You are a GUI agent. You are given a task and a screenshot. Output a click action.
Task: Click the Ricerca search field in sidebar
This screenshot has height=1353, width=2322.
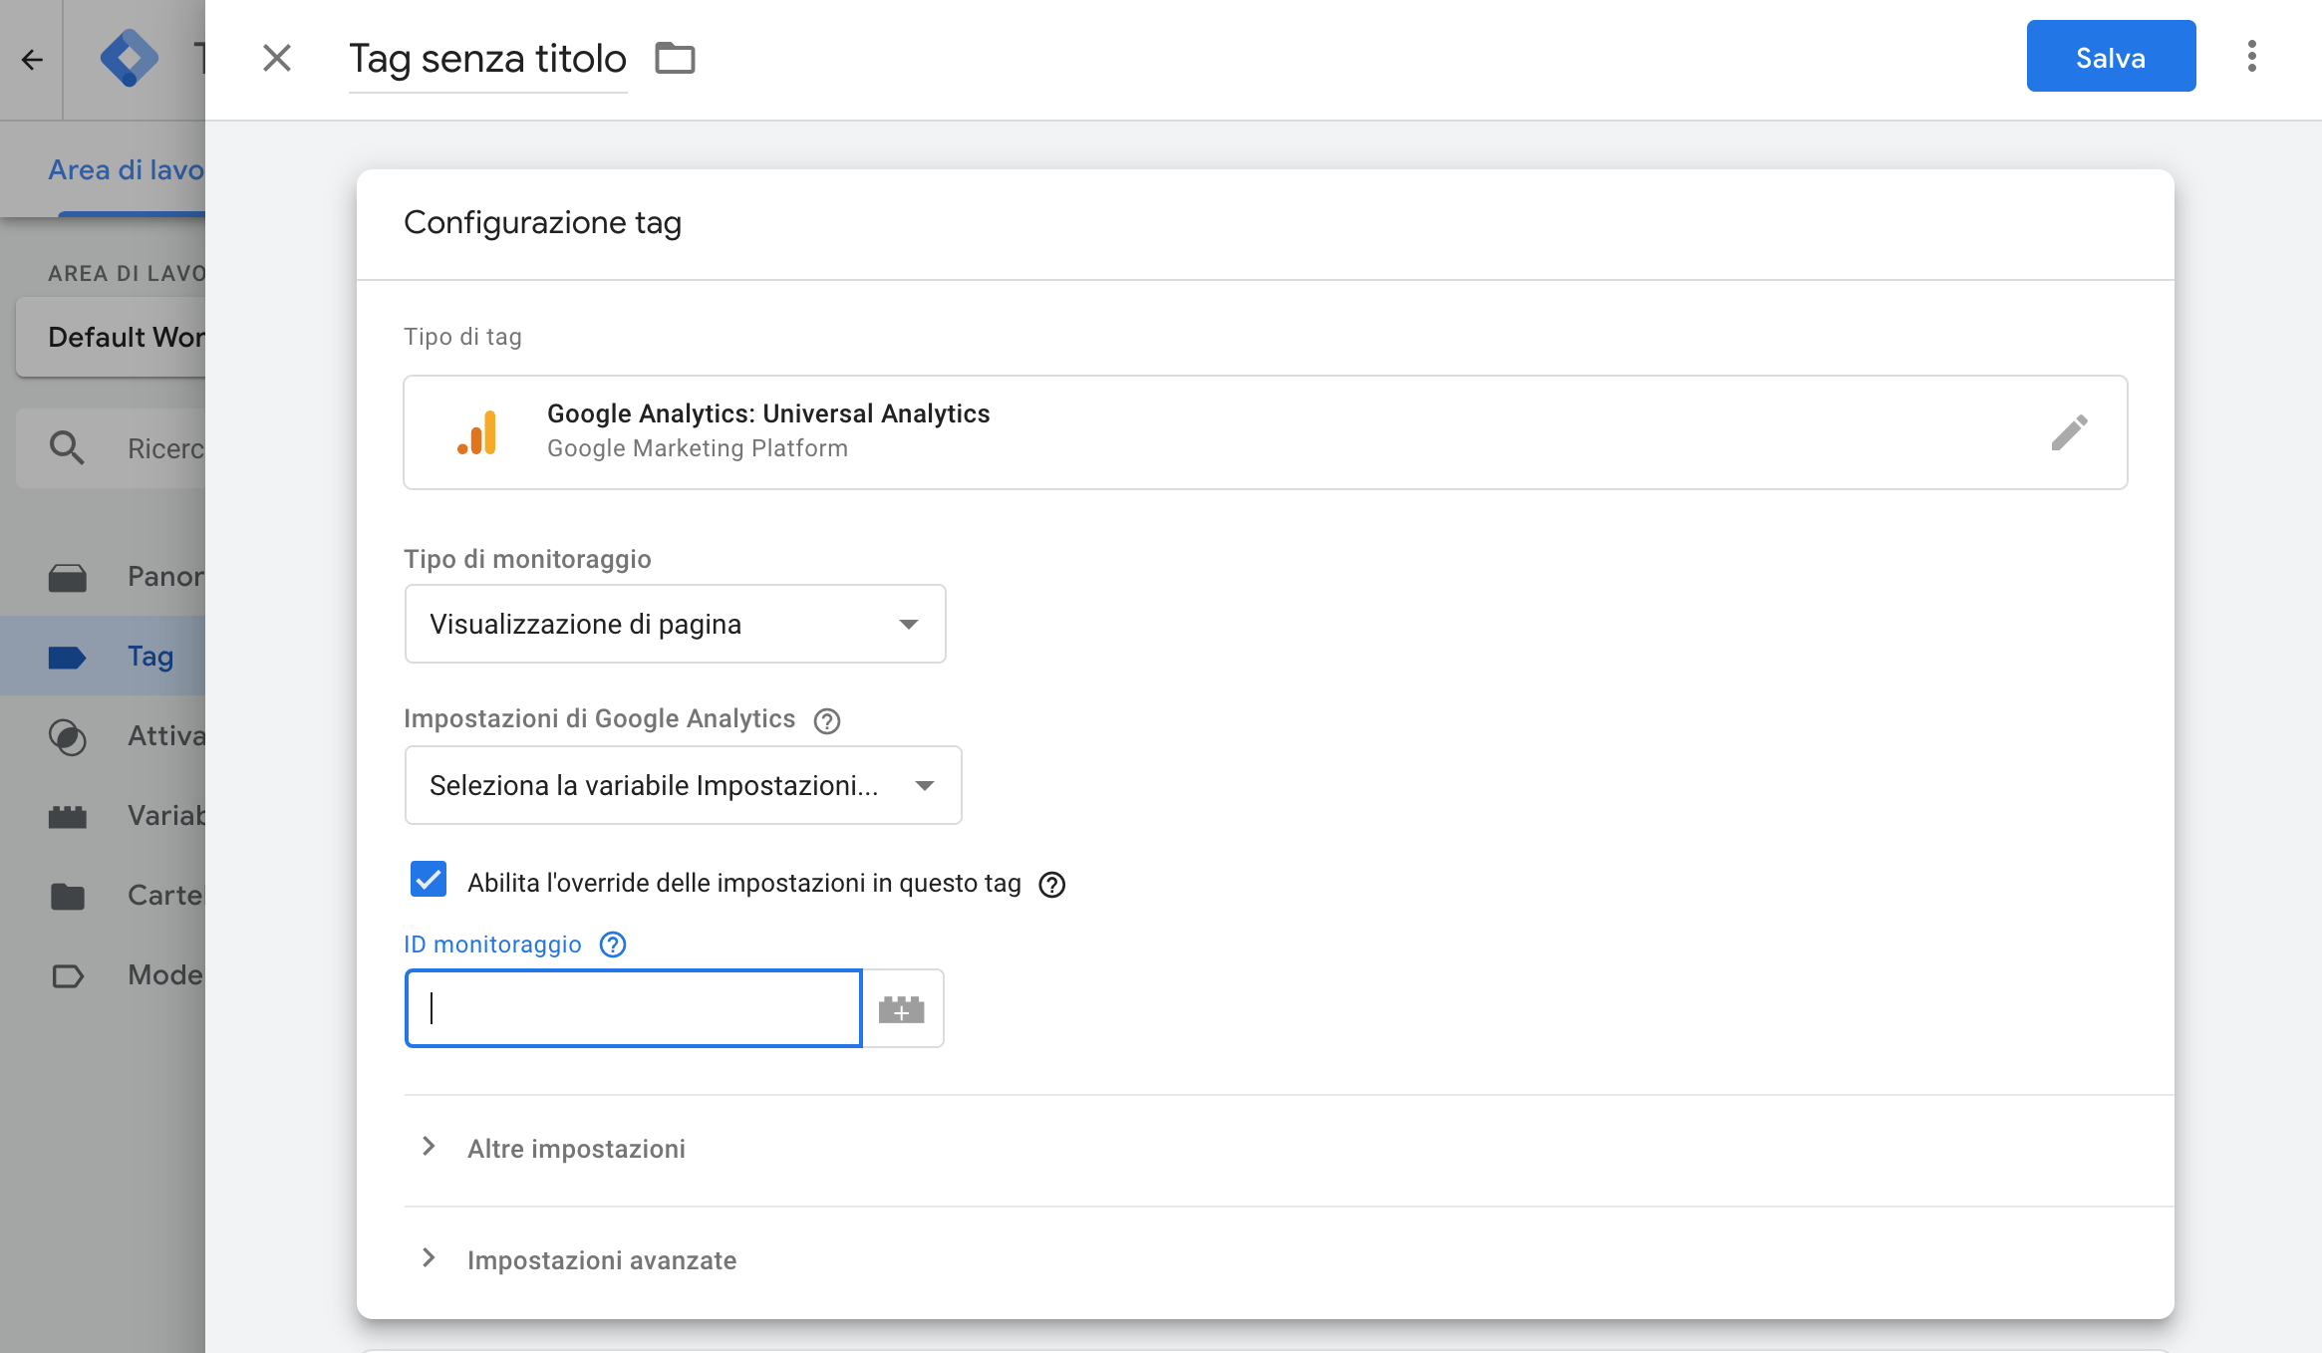(x=111, y=448)
